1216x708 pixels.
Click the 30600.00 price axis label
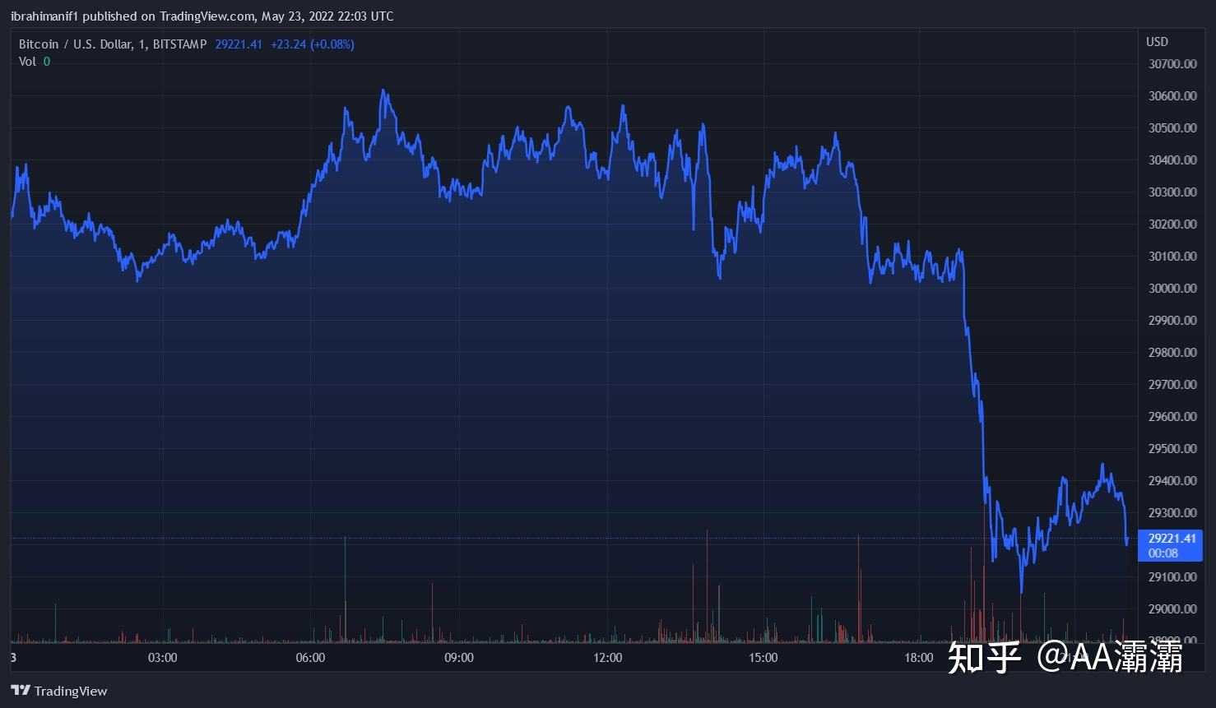coord(1172,96)
